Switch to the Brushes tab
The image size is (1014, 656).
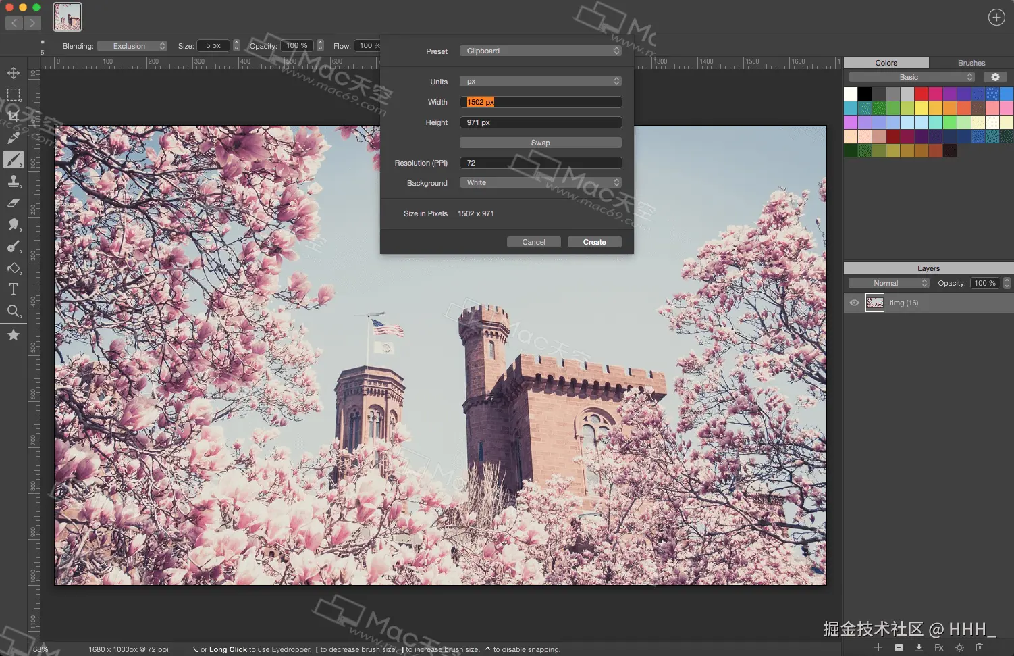(x=971, y=63)
